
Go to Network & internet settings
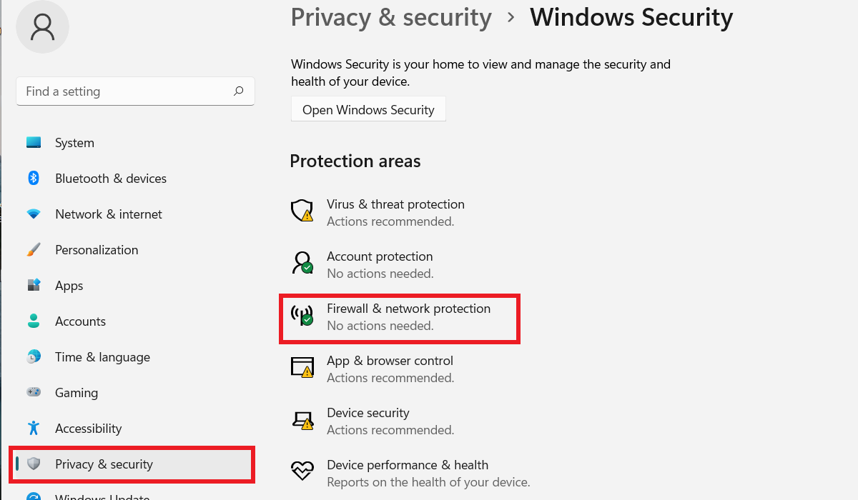108,214
